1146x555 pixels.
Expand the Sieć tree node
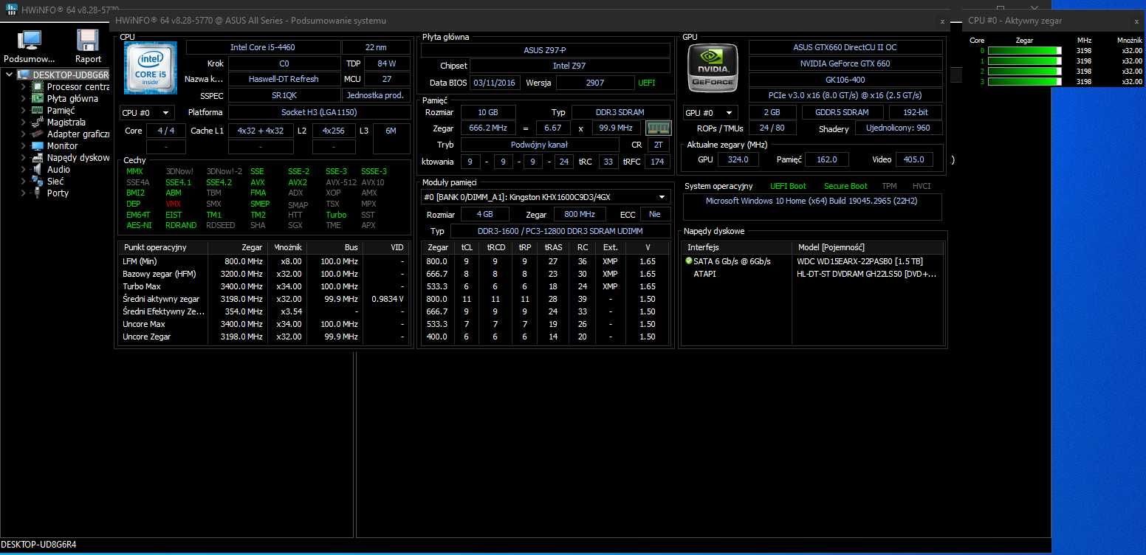point(24,181)
